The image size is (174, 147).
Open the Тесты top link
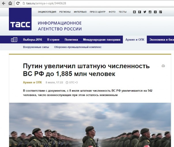coord(122,12)
